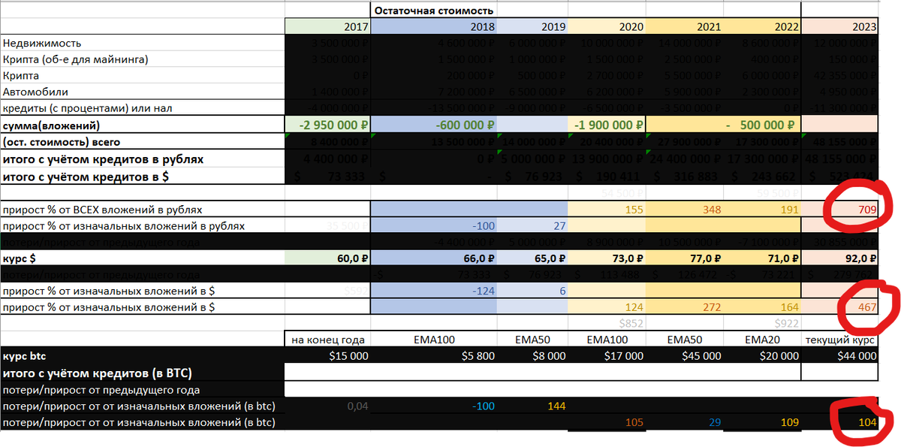Click the "на конец года" cell
Viewport: 901px width, 447px height.
[x=327, y=340]
